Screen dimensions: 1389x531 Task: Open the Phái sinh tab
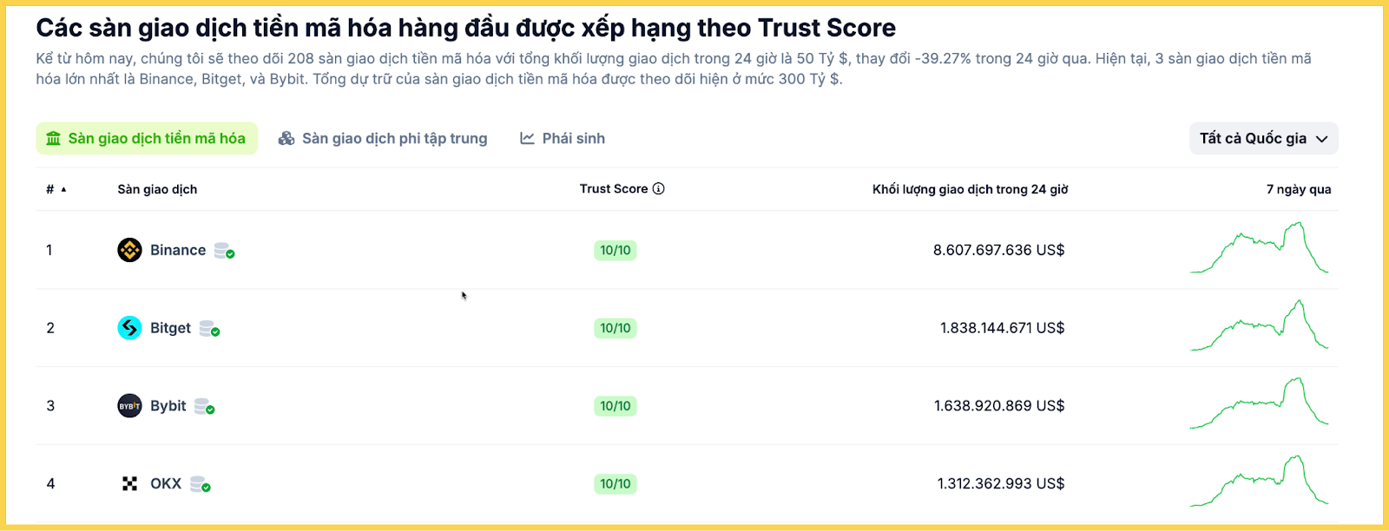572,137
